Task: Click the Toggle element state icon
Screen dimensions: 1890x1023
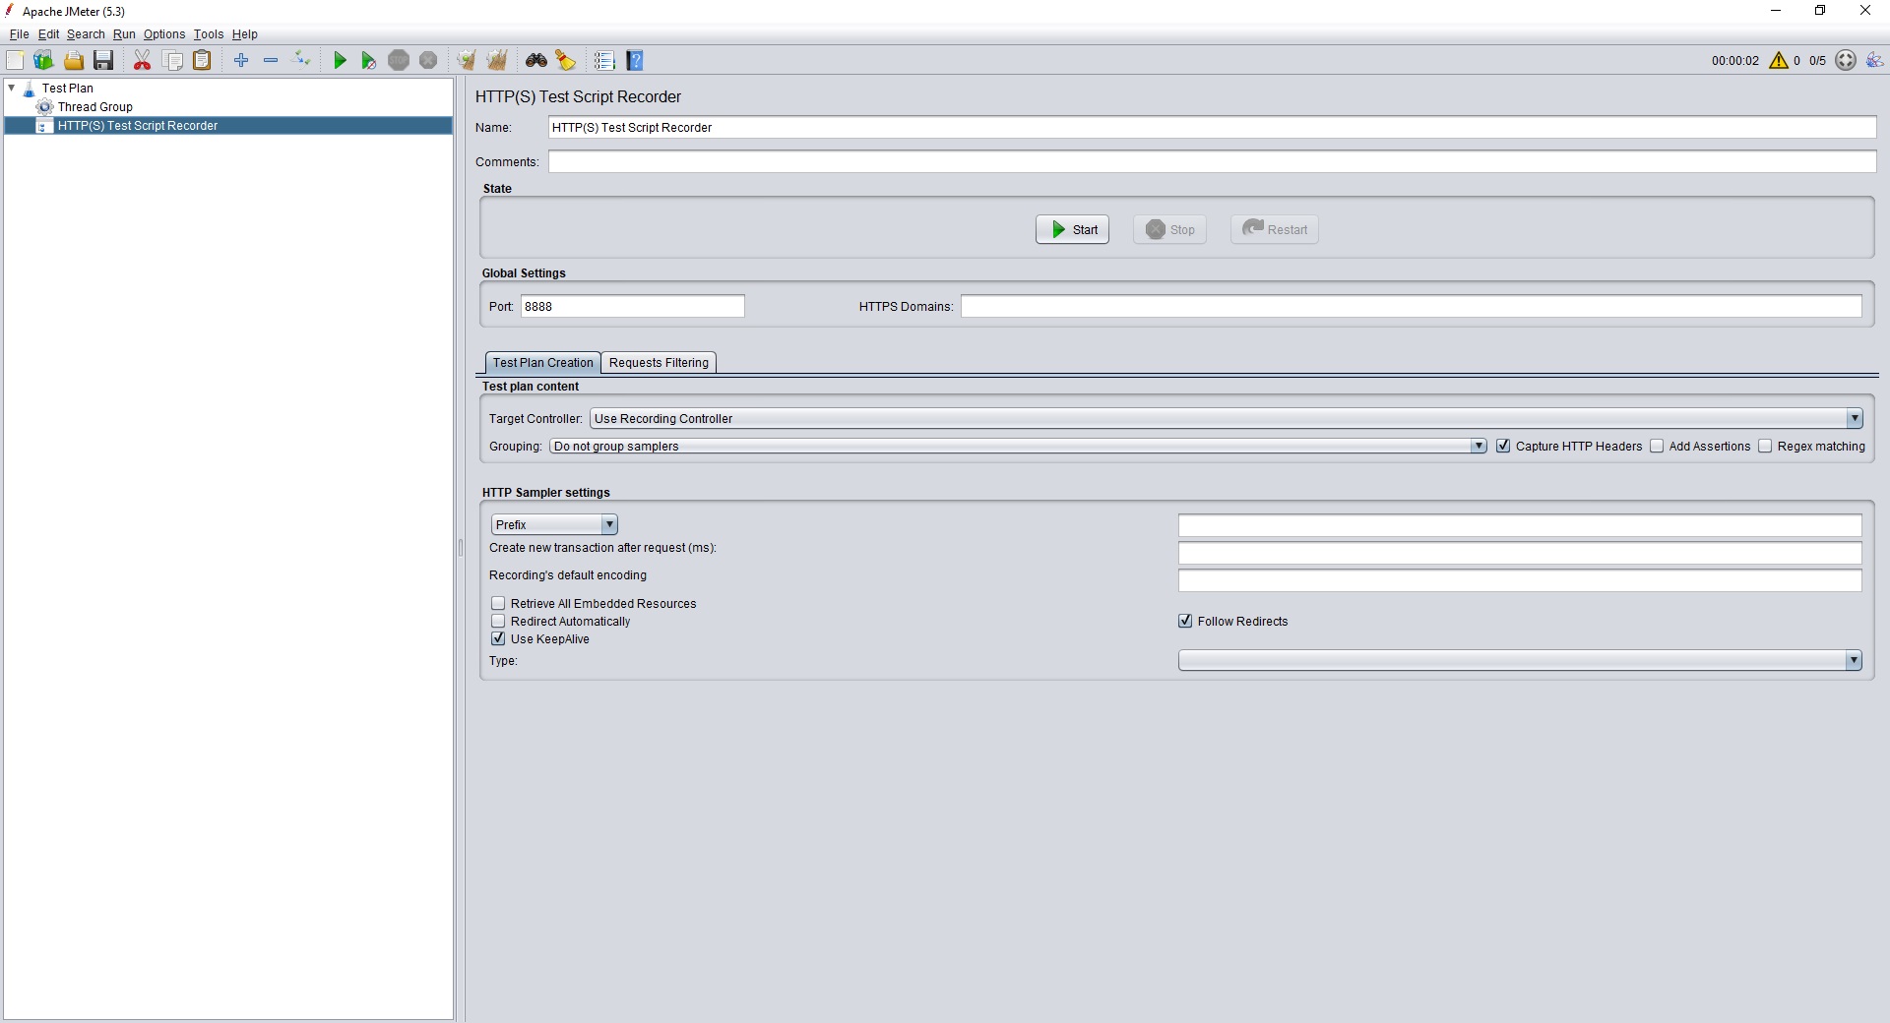Action: click(302, 61)
